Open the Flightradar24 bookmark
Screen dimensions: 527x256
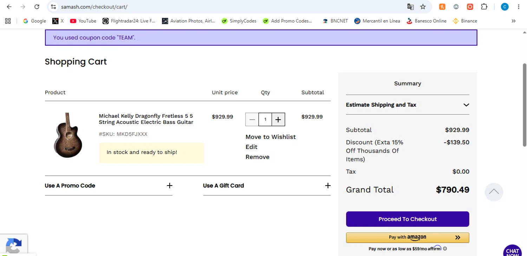[x=129, y=21]
